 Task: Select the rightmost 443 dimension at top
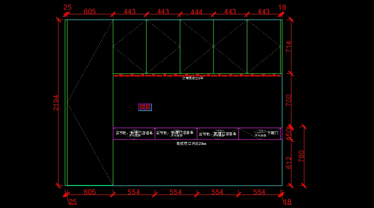coord(264,12)
